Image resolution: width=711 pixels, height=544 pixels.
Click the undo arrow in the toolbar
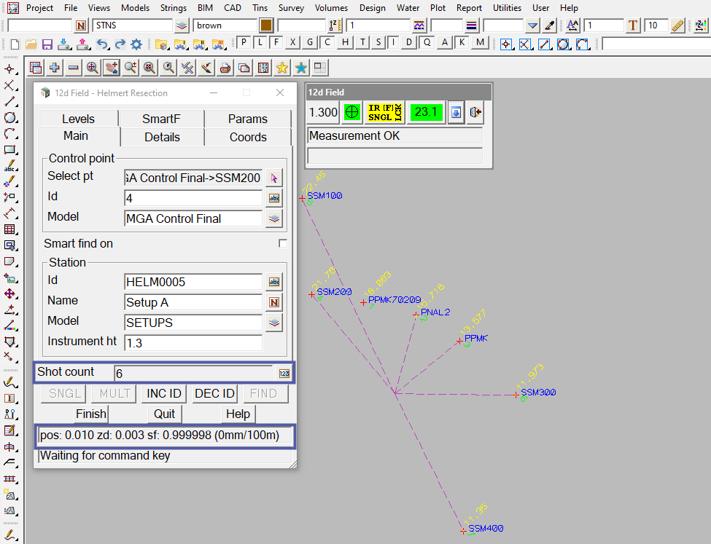click(103, 44)
